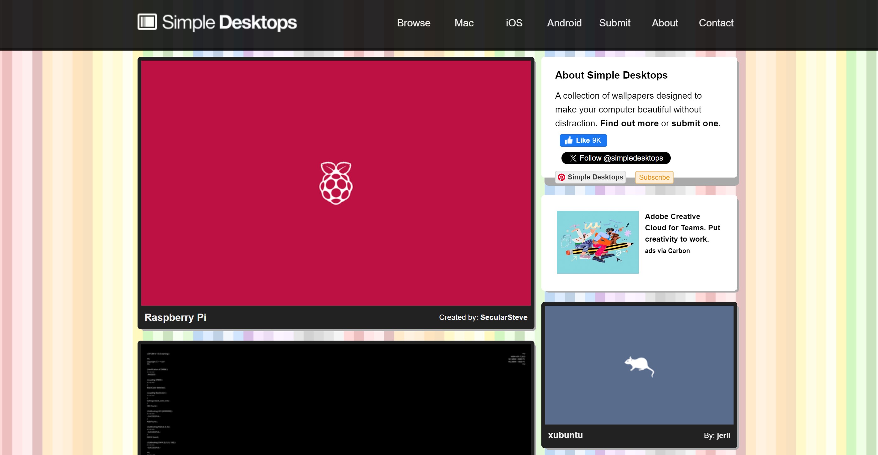
Task: Open the Browse menu item
Action: pyautogui.click(x=414, y=23)
